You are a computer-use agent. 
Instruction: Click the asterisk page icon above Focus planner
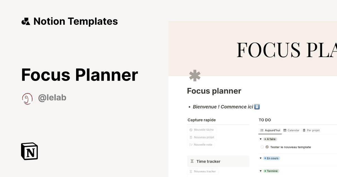[x=195, y=75]
